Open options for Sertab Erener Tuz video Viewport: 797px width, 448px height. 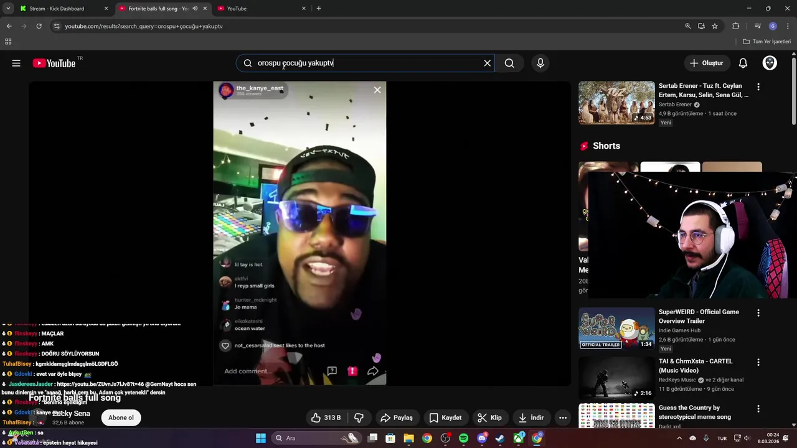(x=758, y=87)
